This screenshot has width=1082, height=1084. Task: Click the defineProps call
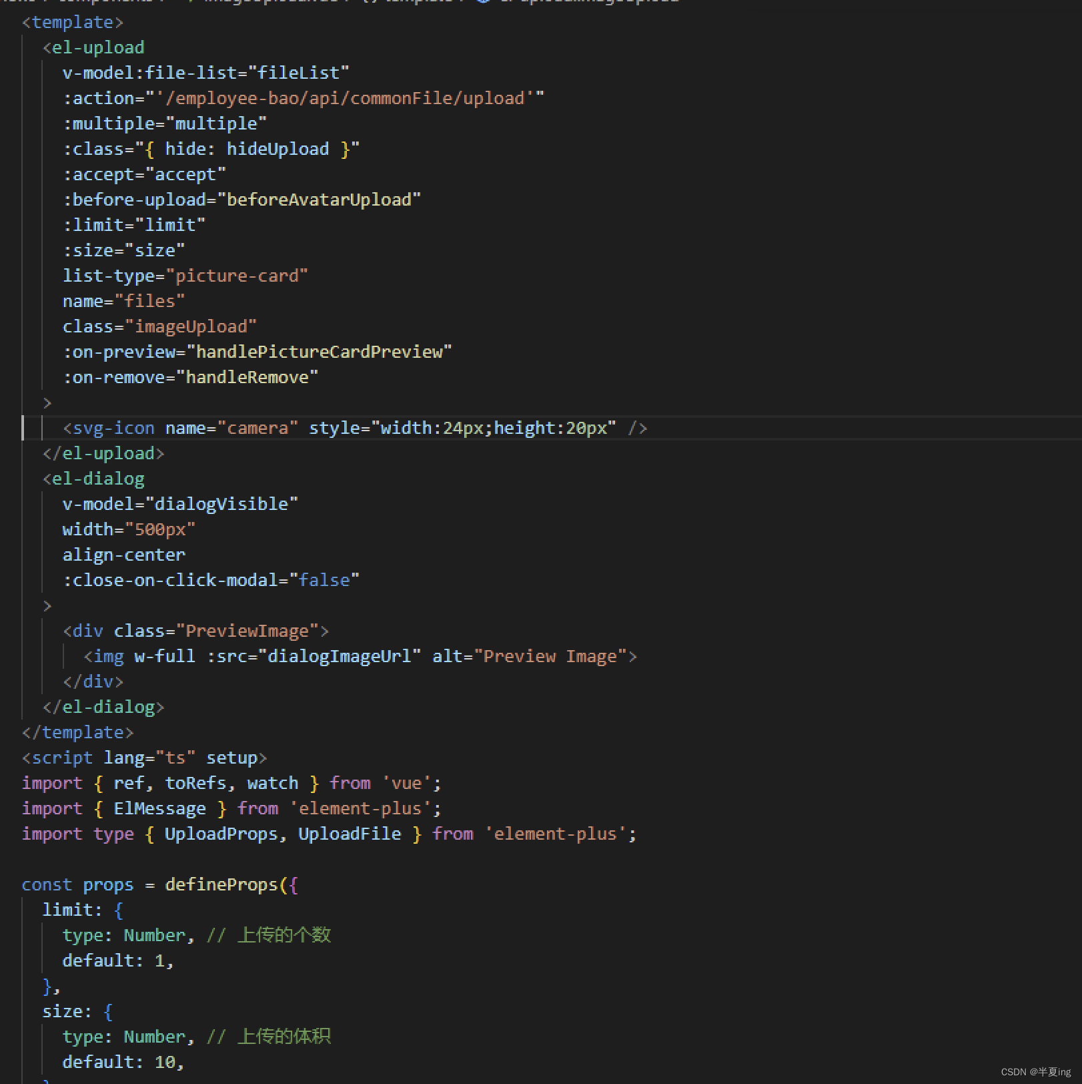coord(221,884)
